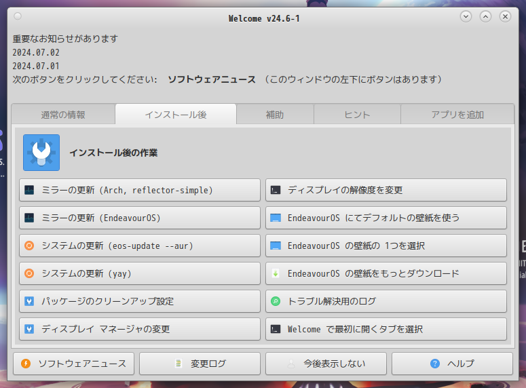Open the アプリを追加 tab
Image resolution: width=526 pixels, height=388 pixels.
click(x=457, y=115)
